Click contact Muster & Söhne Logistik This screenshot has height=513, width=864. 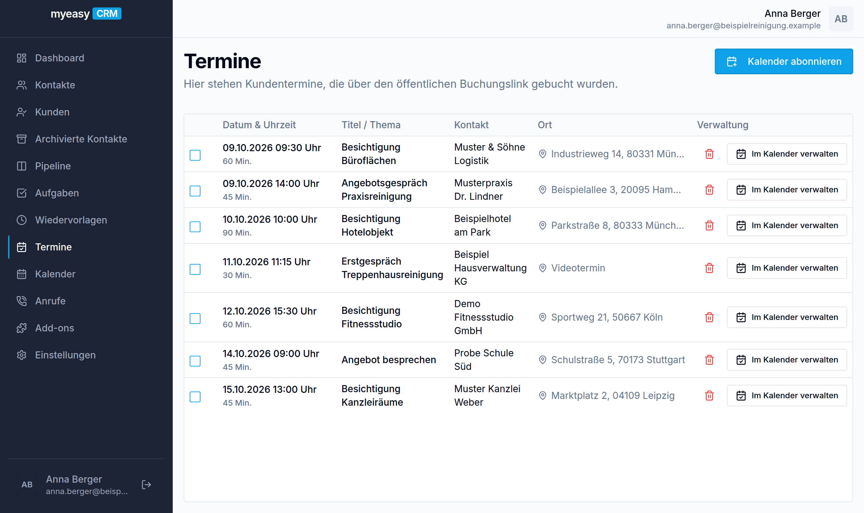[x=489, y=154]
